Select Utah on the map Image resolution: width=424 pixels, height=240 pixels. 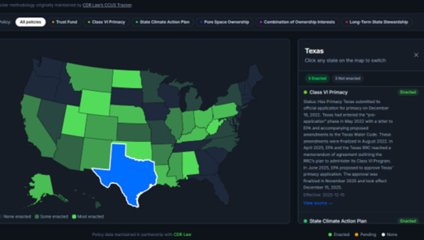[x=74, y=122]
